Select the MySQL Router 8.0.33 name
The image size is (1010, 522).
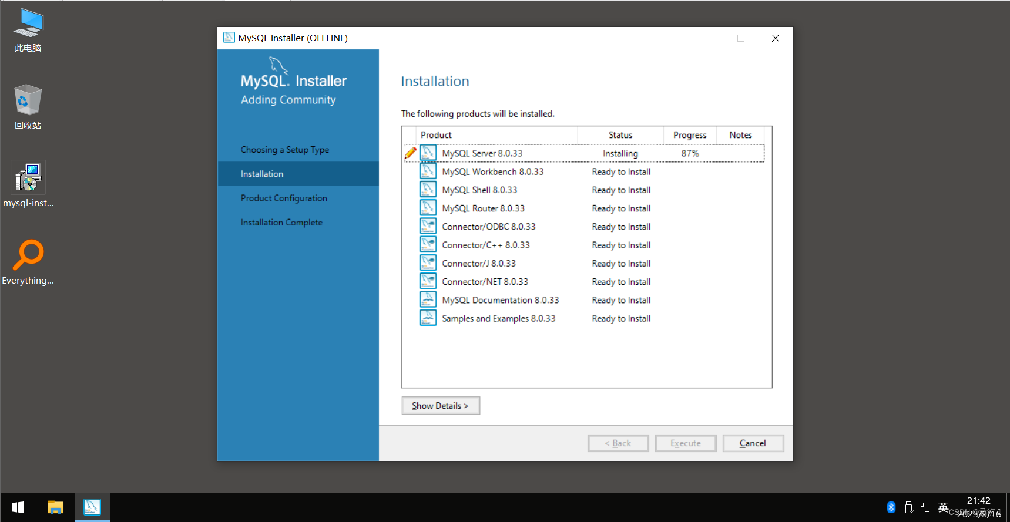(x=483, y=208)
